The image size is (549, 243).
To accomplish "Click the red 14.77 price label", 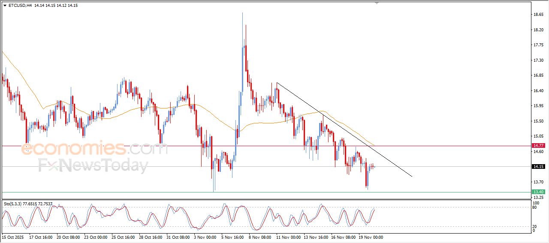I will (x=538, y=146).
